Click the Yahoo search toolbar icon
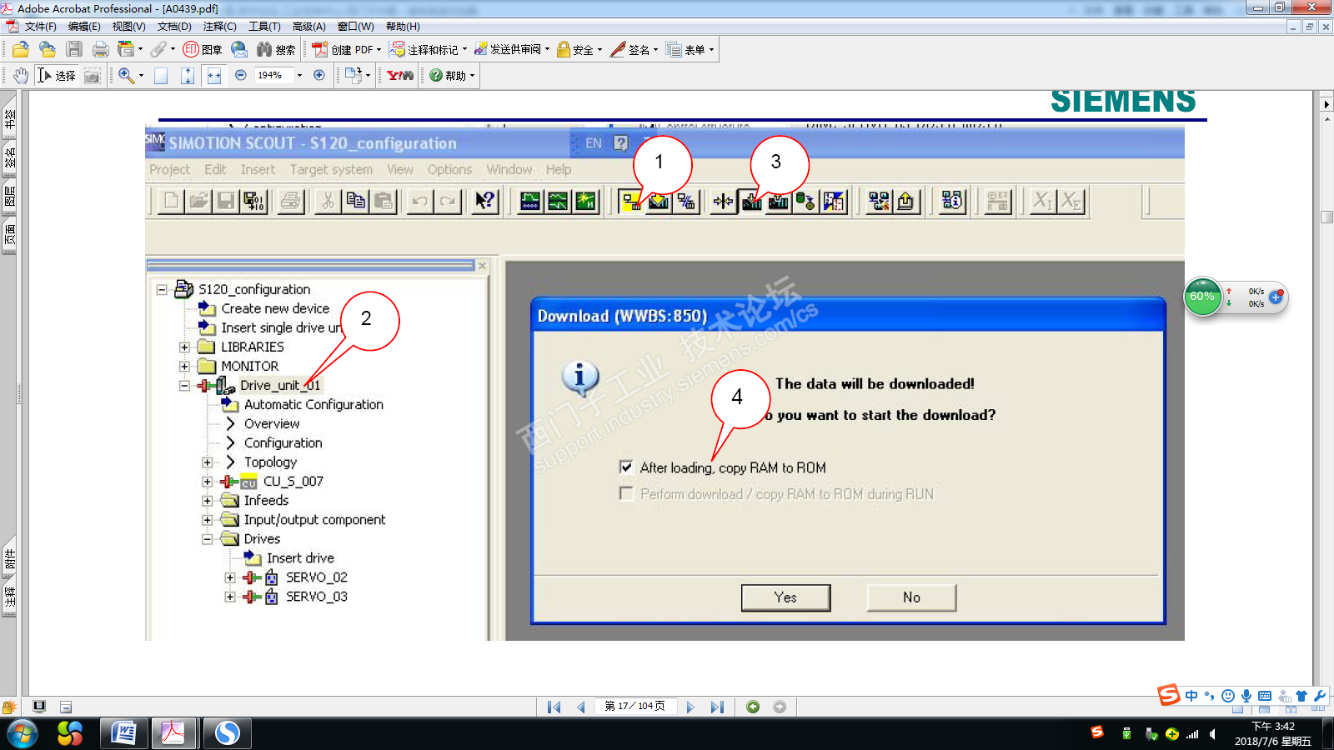 [400, 76]
